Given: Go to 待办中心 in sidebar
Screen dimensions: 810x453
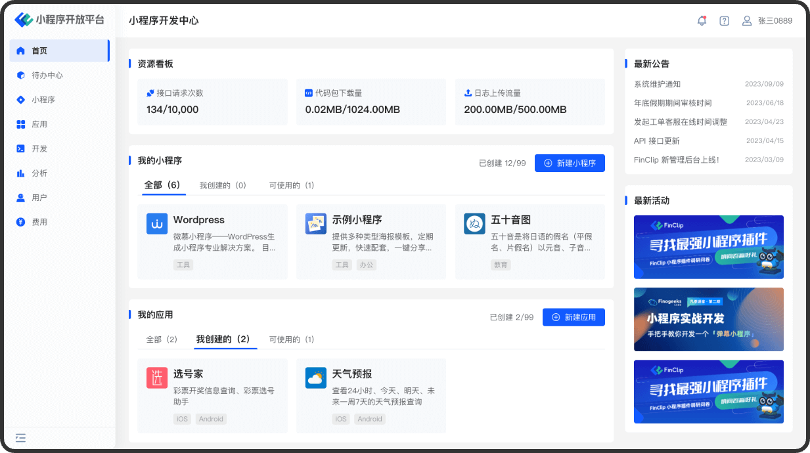Looking at the screenshot, I should click(47, 75).
